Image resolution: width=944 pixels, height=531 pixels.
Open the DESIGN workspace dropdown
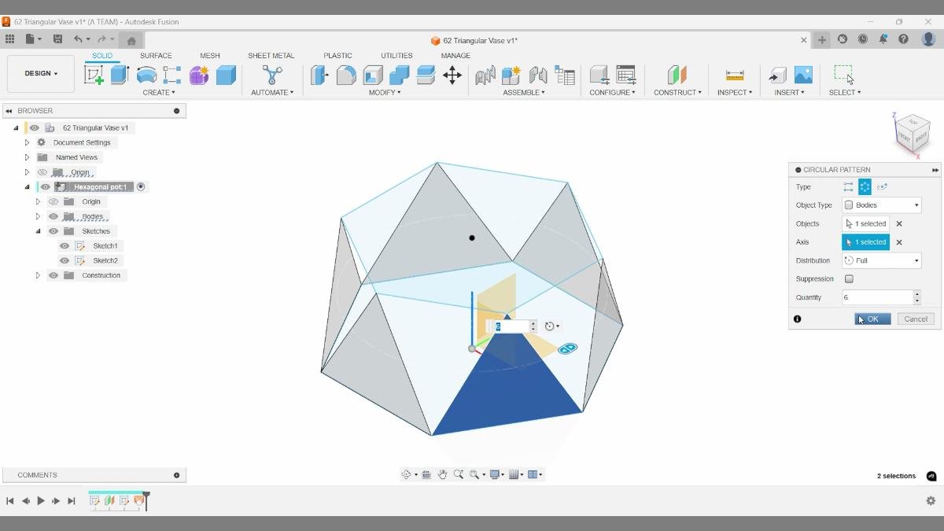41,74
